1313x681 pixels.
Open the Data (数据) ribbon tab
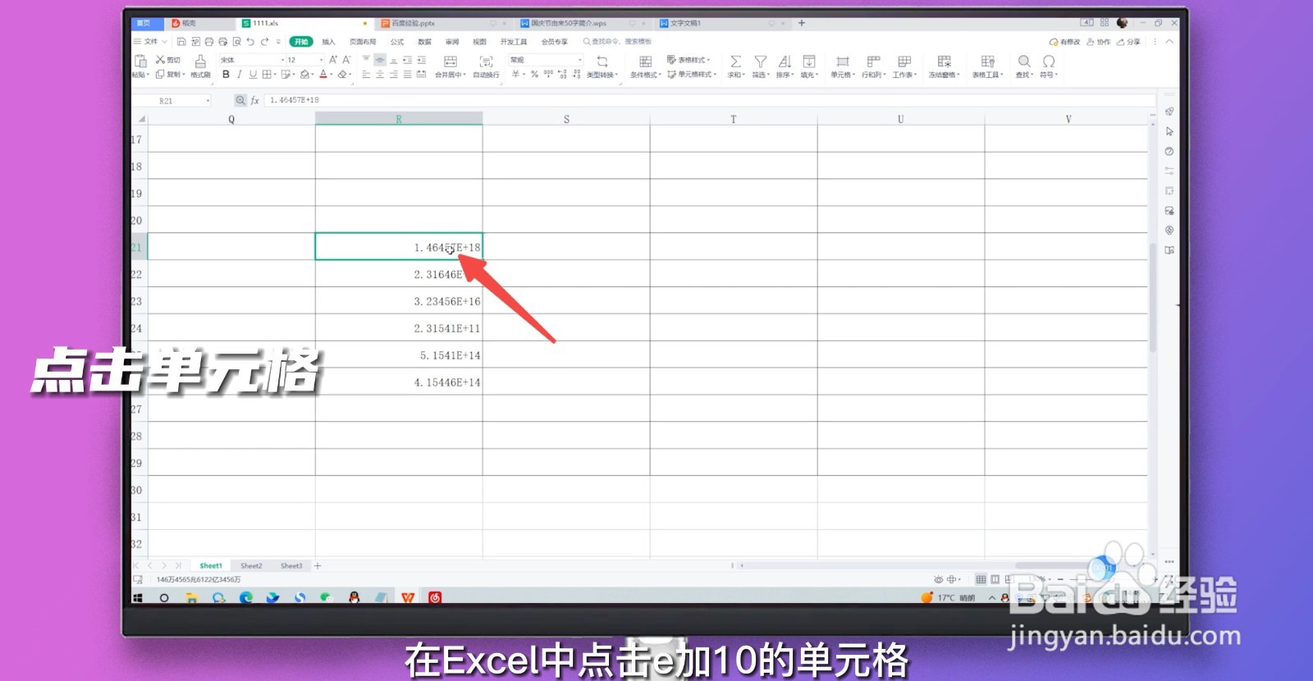[x=424, y=41]
